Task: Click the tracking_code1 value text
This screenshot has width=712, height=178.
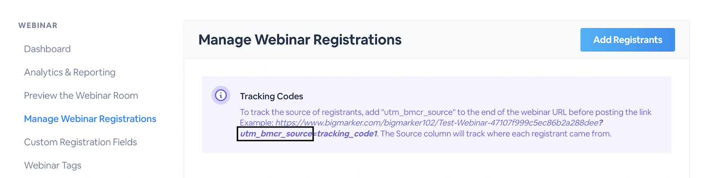Action: click(x=347, y=134)
